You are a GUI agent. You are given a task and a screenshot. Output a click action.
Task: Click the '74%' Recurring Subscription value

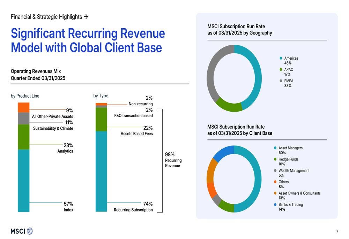pyautogui.click(x=148, y=204)
